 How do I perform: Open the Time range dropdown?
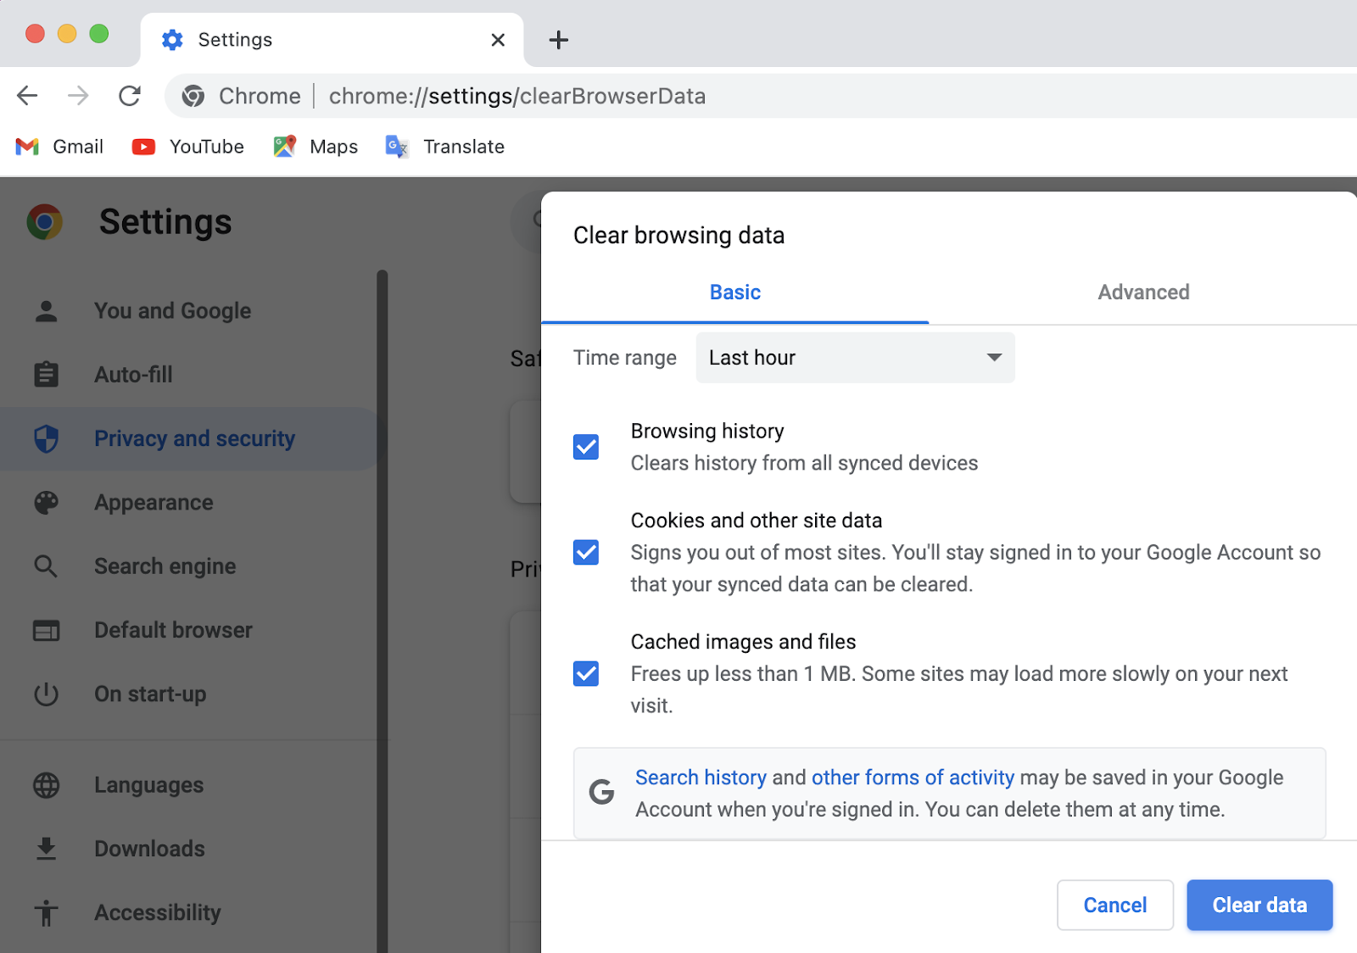[855, 358]
